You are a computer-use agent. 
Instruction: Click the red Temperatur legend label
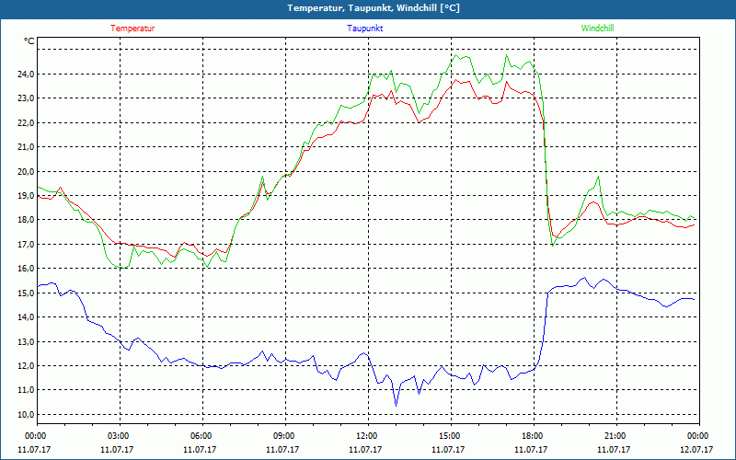point(132,29)
